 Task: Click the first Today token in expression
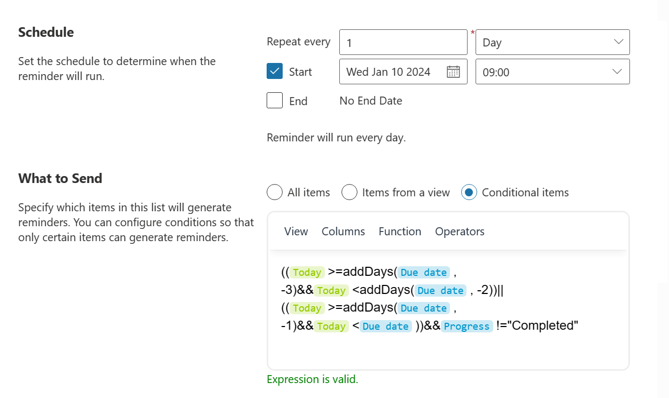(x=307, y=273)
